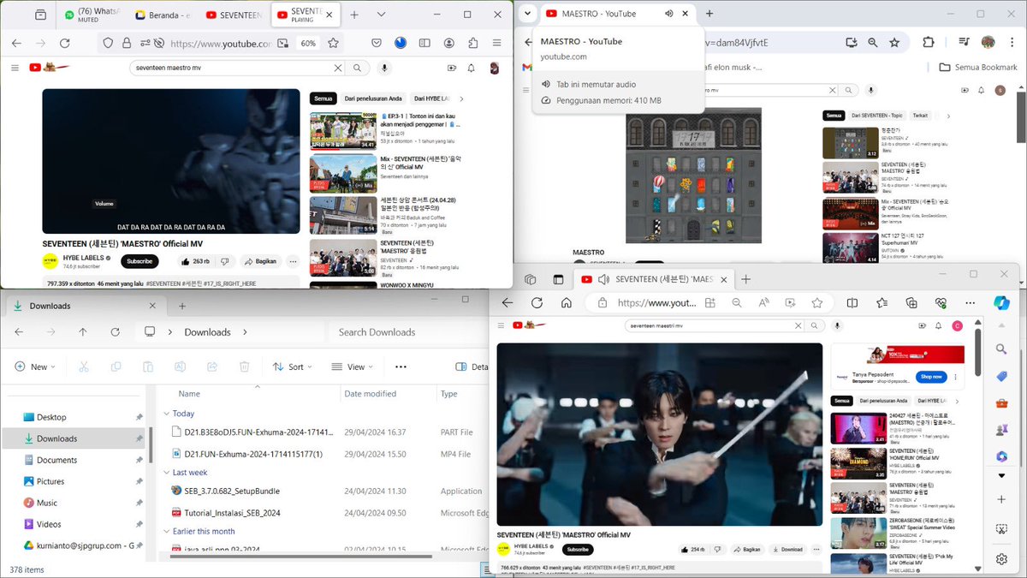
Task: Switch to the WhatsApp tab in Firefox
Action: point(92,15)
